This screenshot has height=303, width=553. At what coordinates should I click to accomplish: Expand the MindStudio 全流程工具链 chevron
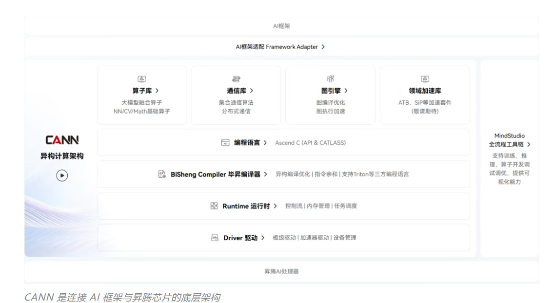(529, 145)
